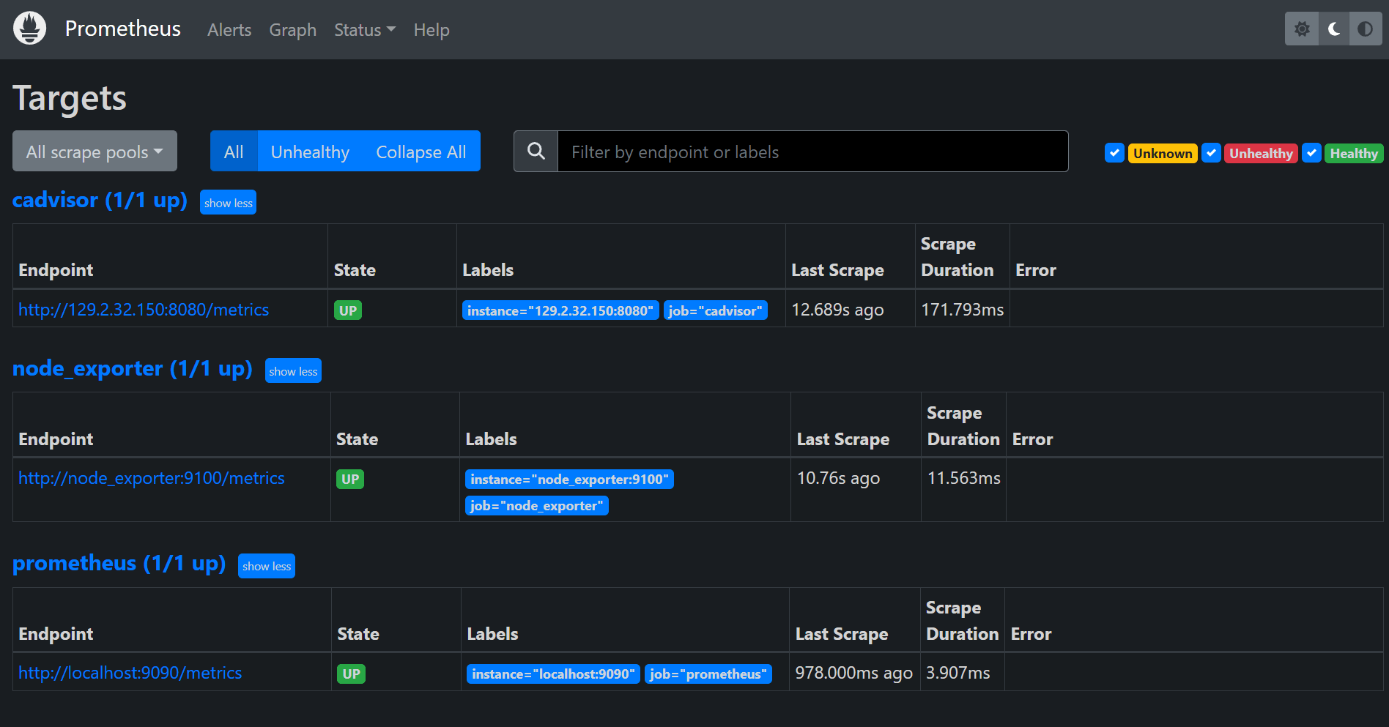This screenshot has height=727, width=1389.
Task: Open the Alerts page
Action: click(x=229, y=30)
